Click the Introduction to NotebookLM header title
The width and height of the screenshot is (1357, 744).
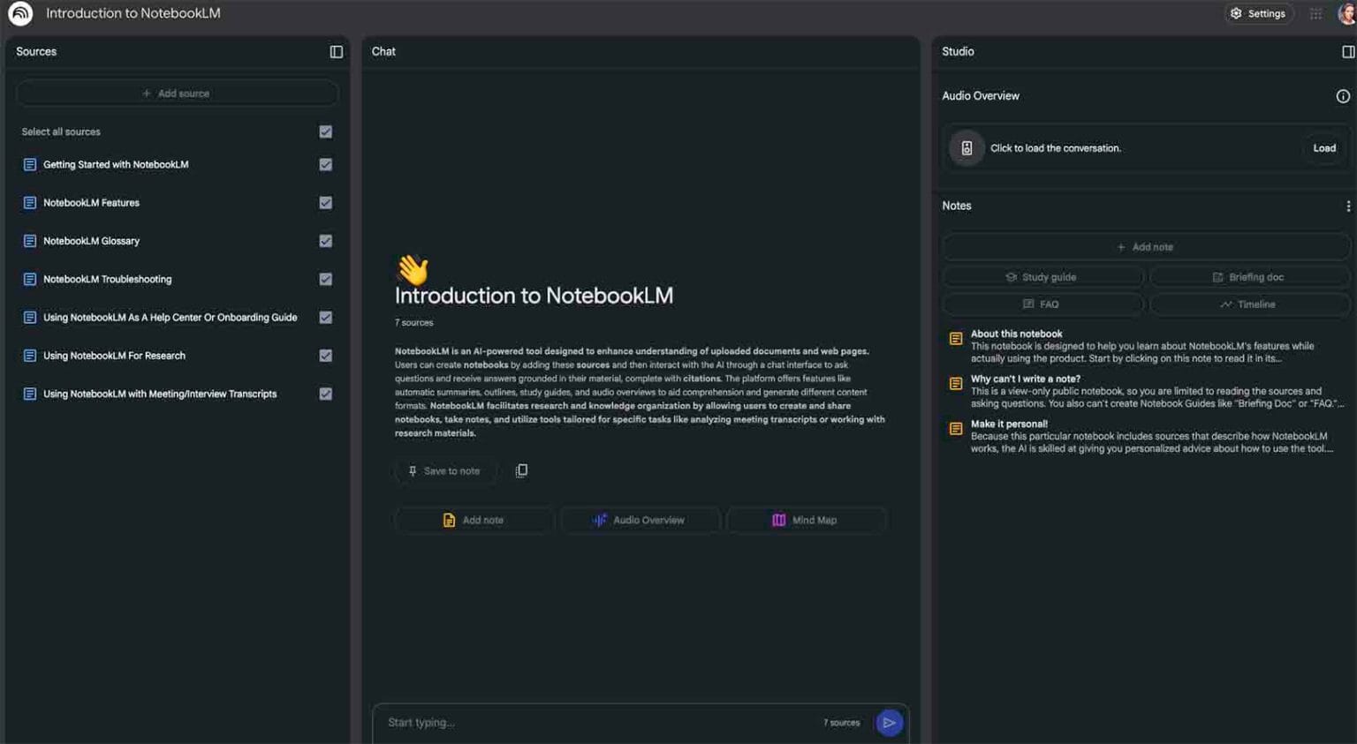[x=133, y=13]
